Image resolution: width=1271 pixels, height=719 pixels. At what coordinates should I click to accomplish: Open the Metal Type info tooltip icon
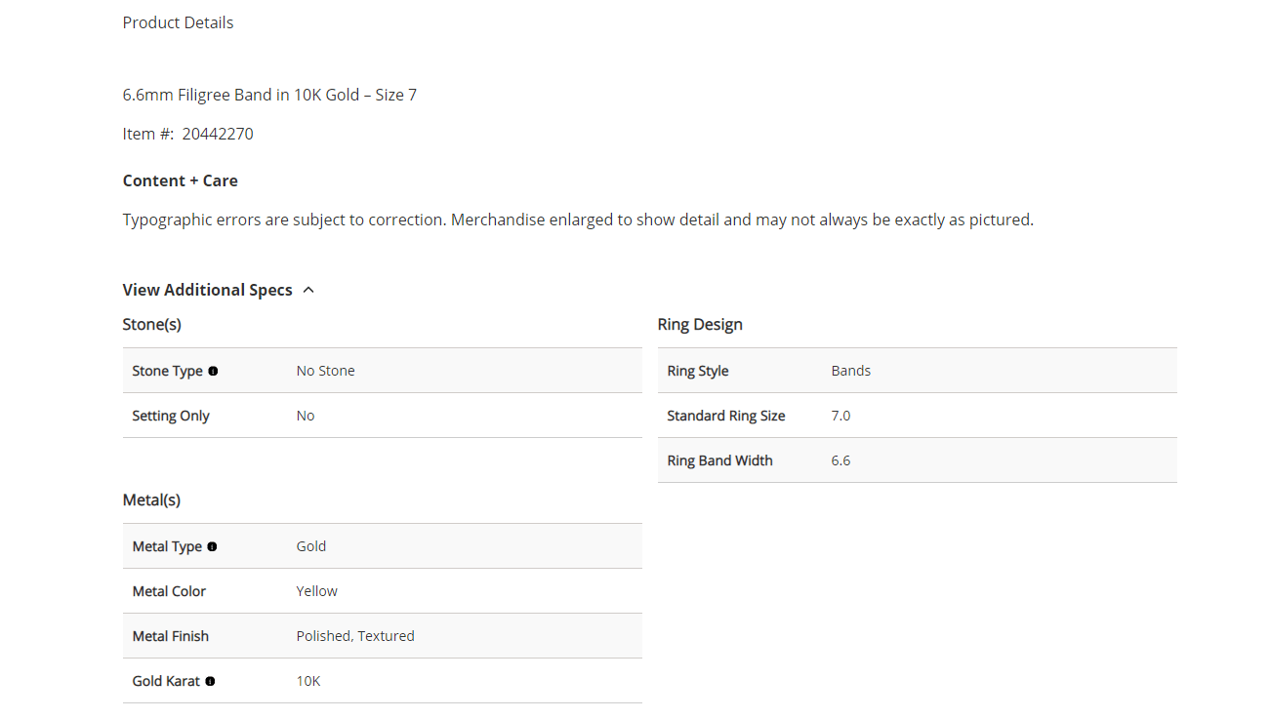click(x=212, y=546)
